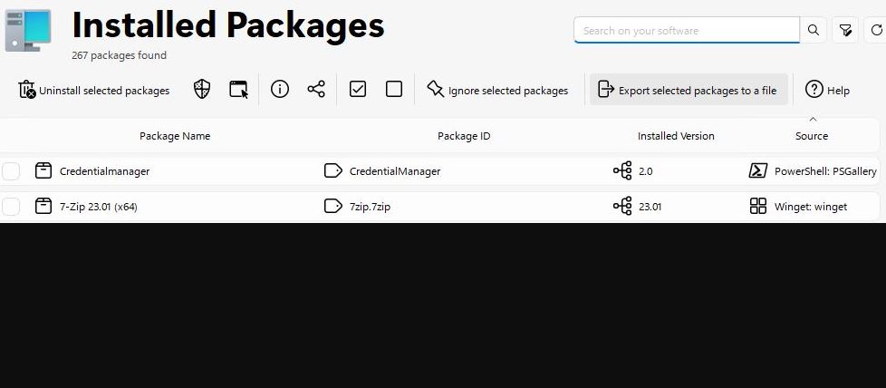Focus the Search on your software field

click(687, 31)
